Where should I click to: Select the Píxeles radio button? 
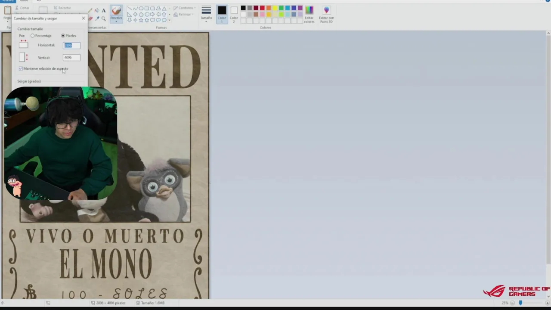point(63,36)
